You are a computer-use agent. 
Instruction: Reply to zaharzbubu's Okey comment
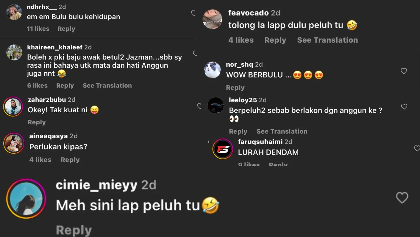pos(37,122)
